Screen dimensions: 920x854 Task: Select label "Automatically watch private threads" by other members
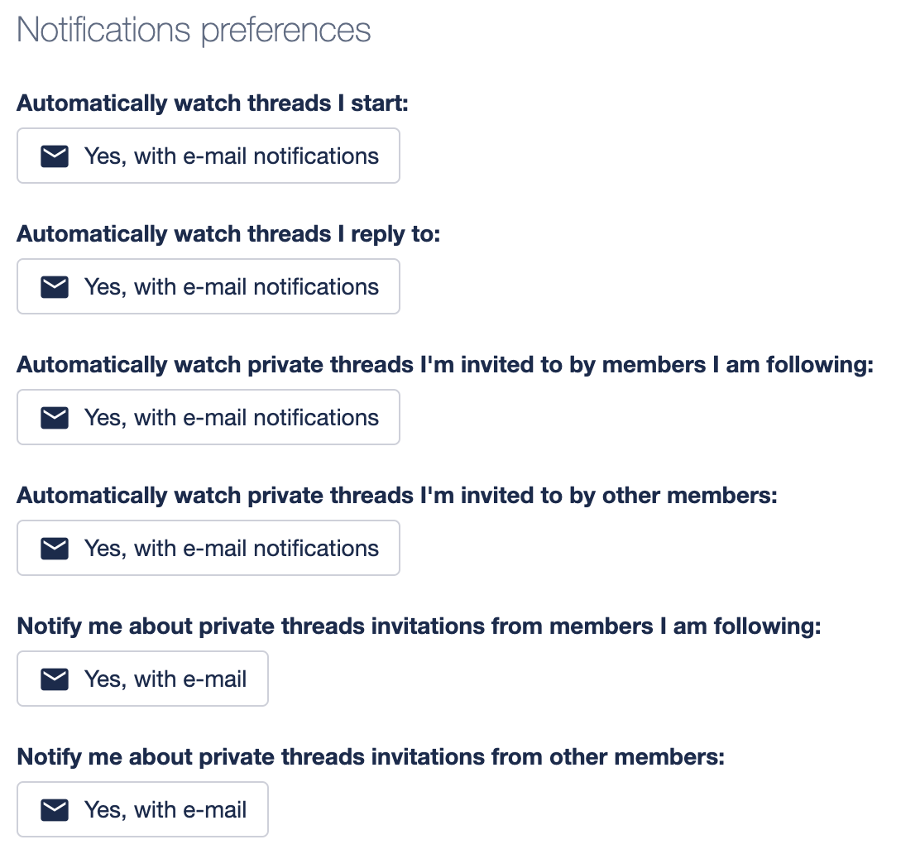point(397,496)
